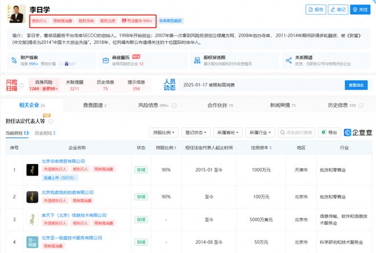Open the 登记状态 filter dropdown
Screen dimensions: 376x253
pos(197,132)
